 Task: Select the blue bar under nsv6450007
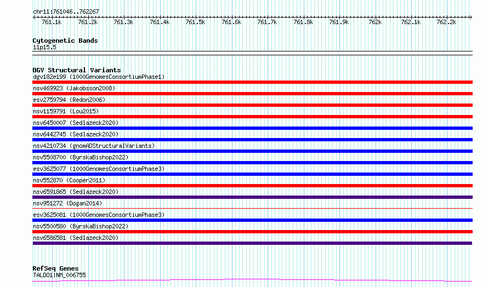(x=252, y=128)
